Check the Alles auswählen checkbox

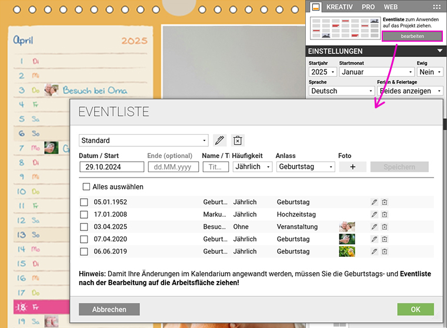(x=86, y=187)
